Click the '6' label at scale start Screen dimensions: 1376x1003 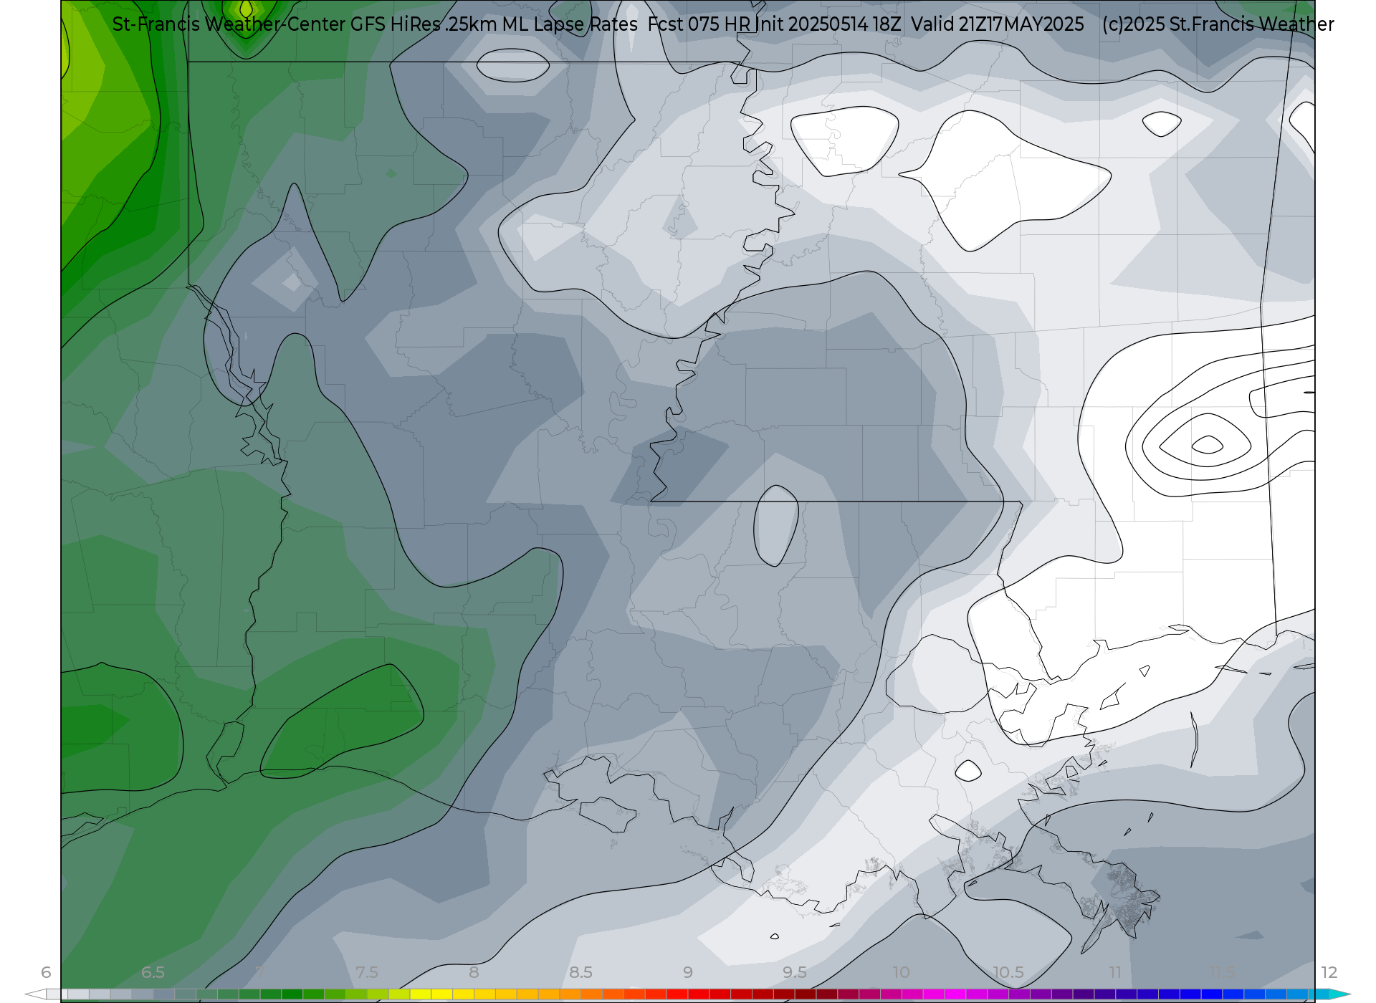click(x=46, y=972)
